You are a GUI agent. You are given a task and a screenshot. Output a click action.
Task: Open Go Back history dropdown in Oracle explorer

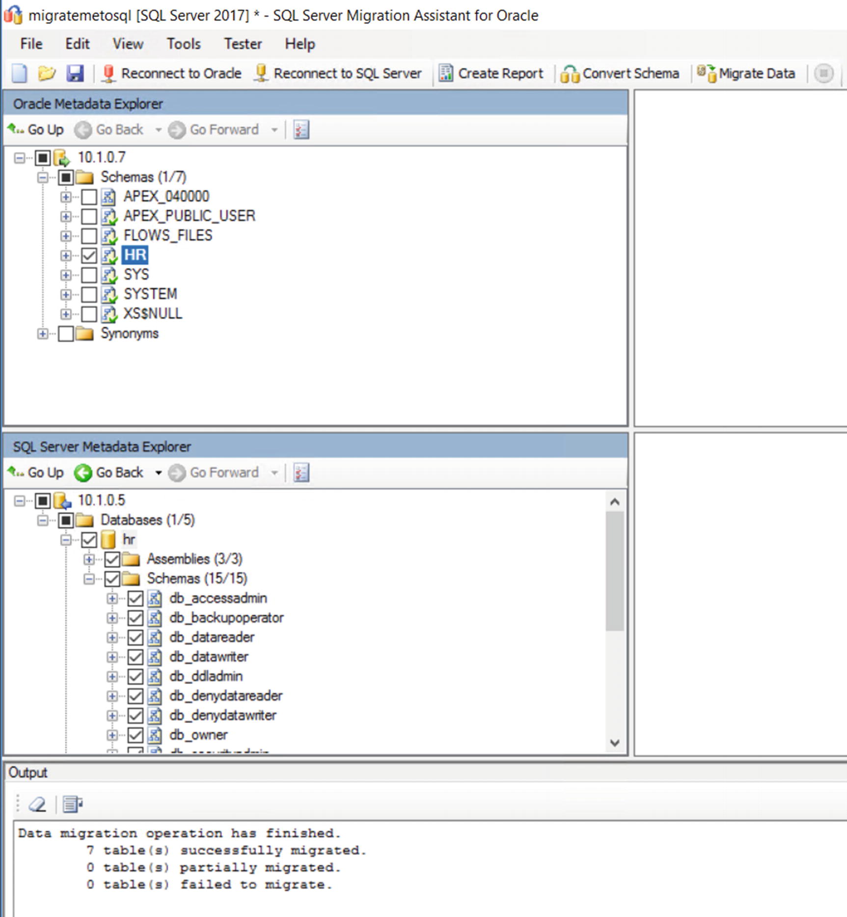coord(158,130)
